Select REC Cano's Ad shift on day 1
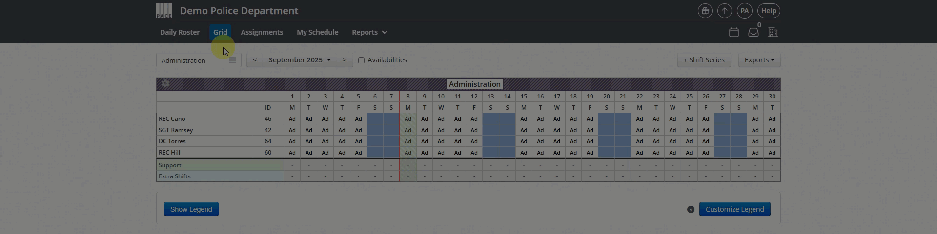This screenshot has height=234, width=937. 292,119
